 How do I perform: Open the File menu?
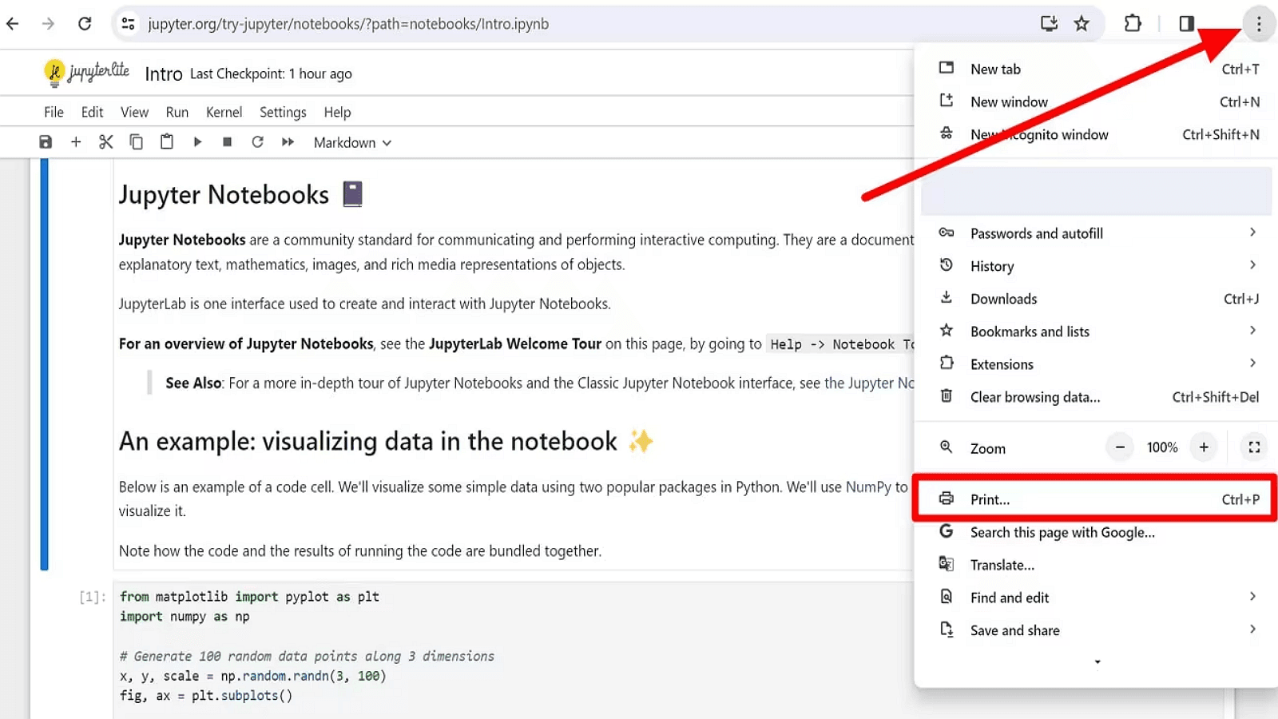[54, 113]
